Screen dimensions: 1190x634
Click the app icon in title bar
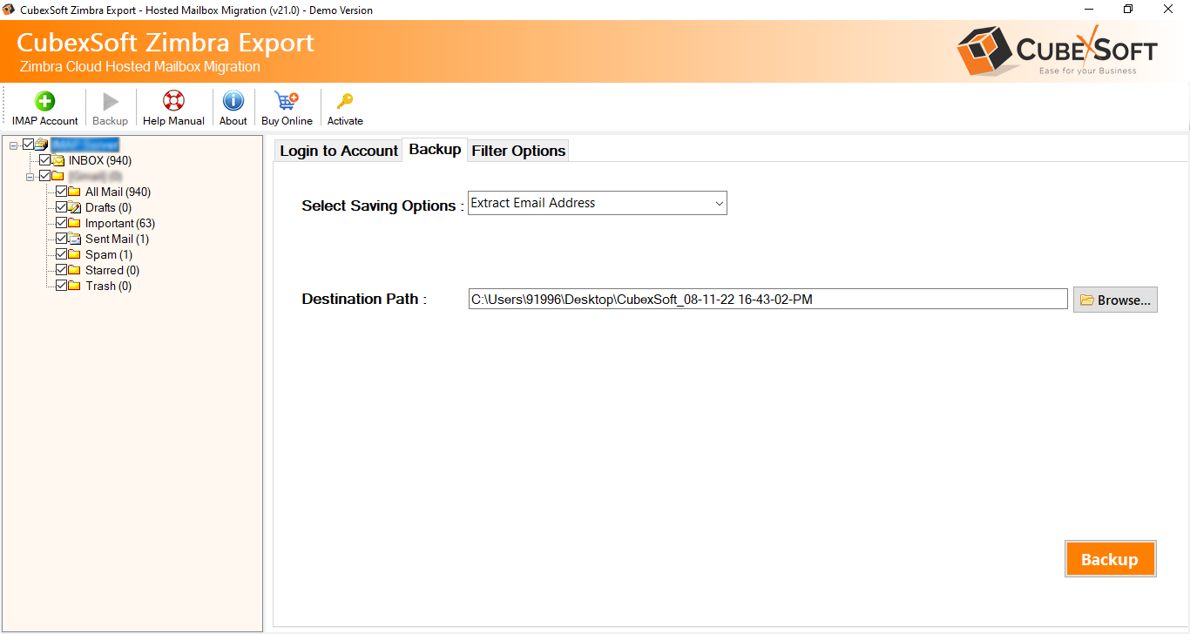pos(10,10)
